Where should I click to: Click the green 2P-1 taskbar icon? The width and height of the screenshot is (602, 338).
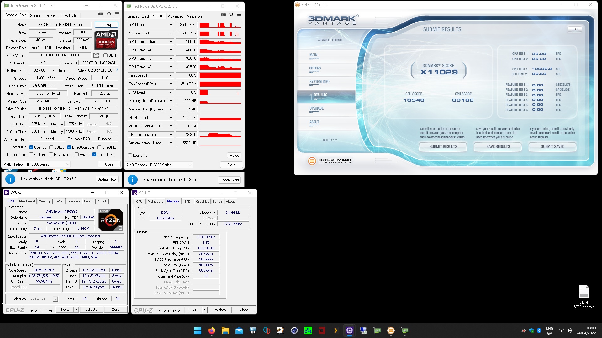(308, 330)
